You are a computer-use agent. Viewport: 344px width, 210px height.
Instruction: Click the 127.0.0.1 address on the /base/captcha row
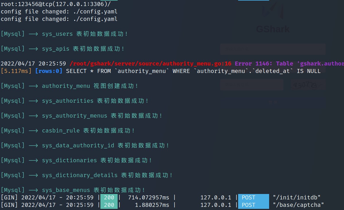pyautogui.click(x=216, y=205)
